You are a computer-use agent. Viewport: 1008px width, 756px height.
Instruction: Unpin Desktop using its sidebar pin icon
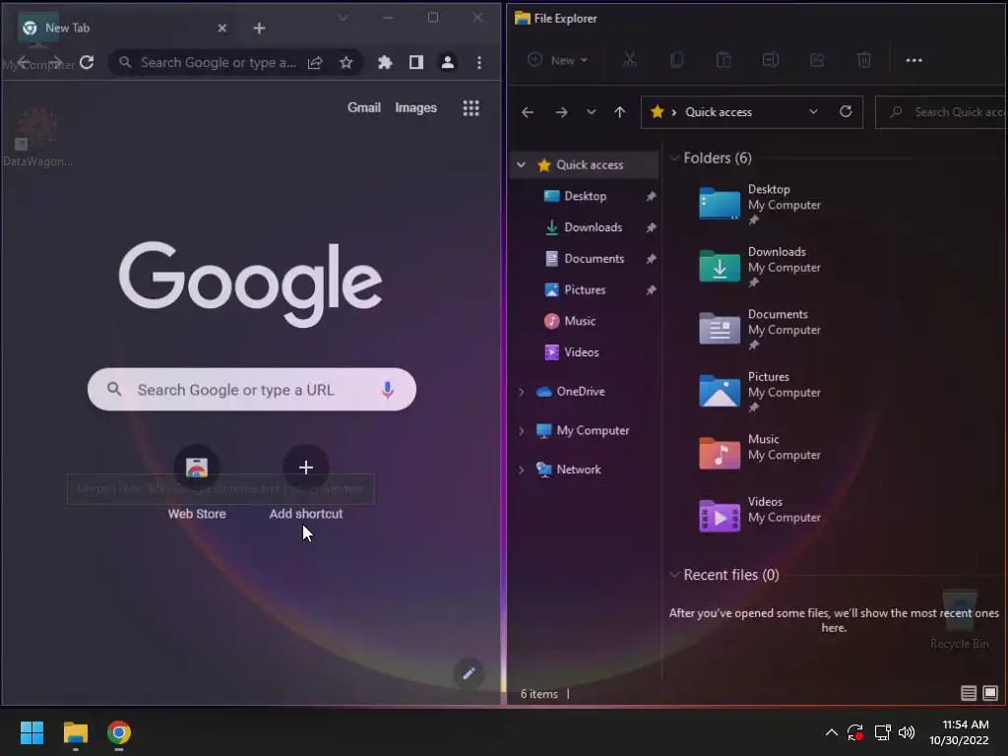coord(651,196)
